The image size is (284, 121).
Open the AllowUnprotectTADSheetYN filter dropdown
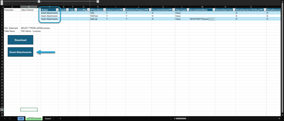coord(265,10)
